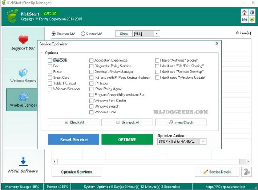Image resolution: width=258 pixels, height=190 pixels.
Task: Tick Application Experience checkbox
Action: click(x=91, y=60)
